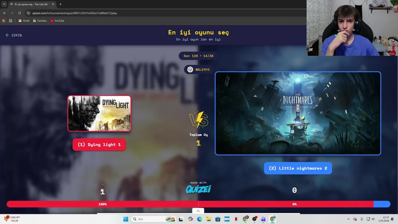Click the VS lightning emblem

(x=199, y=120)
